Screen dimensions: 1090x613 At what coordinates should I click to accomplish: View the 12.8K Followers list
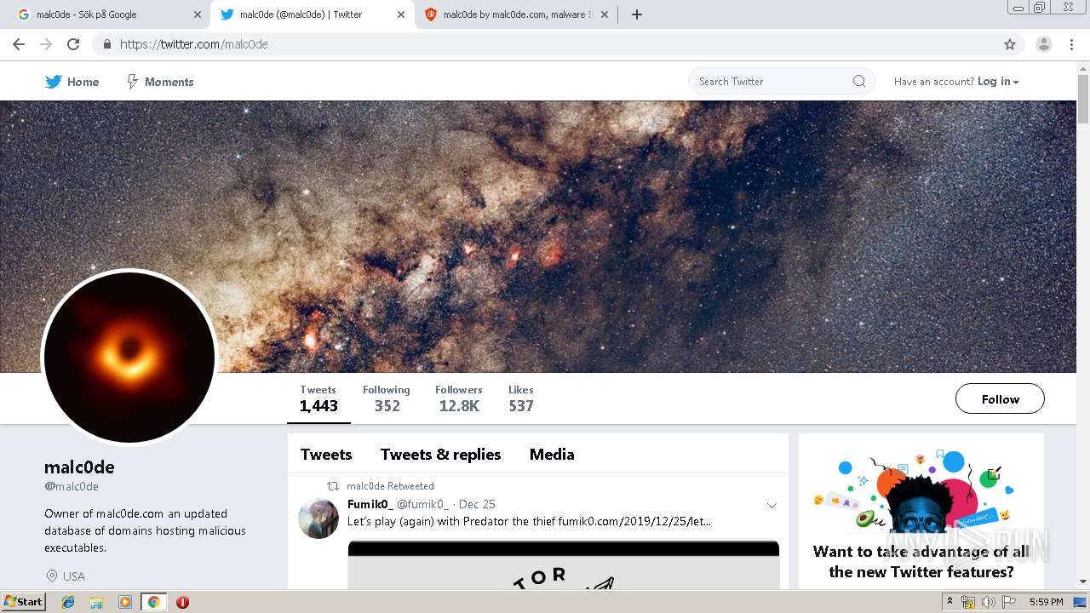pyautogui.click(x=459, y=398)
